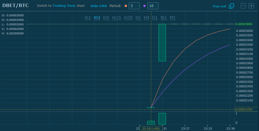Click the large volume bar at 23:21
Image resolution: width=259 pixels, height=131 pixels.
click(x=162, y=119)
